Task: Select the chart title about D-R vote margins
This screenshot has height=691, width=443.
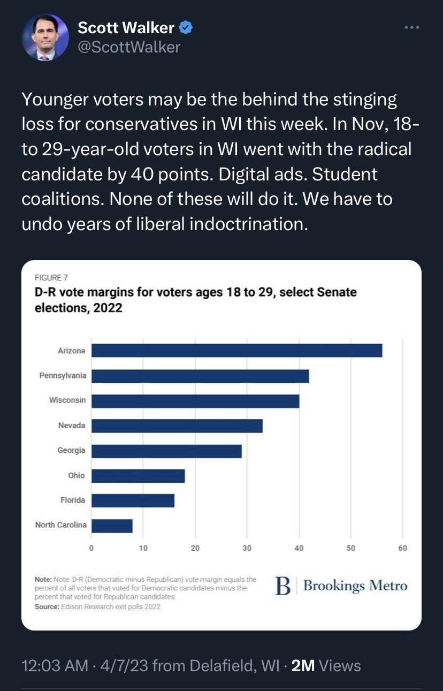Action: click(194, 299)
